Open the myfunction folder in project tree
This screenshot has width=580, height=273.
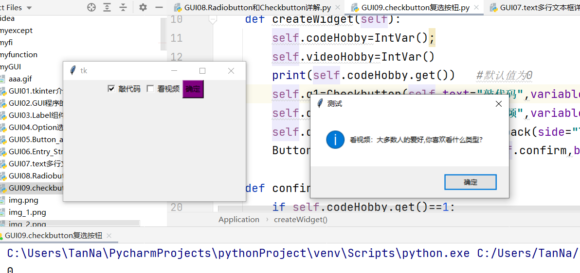(18, 54)
